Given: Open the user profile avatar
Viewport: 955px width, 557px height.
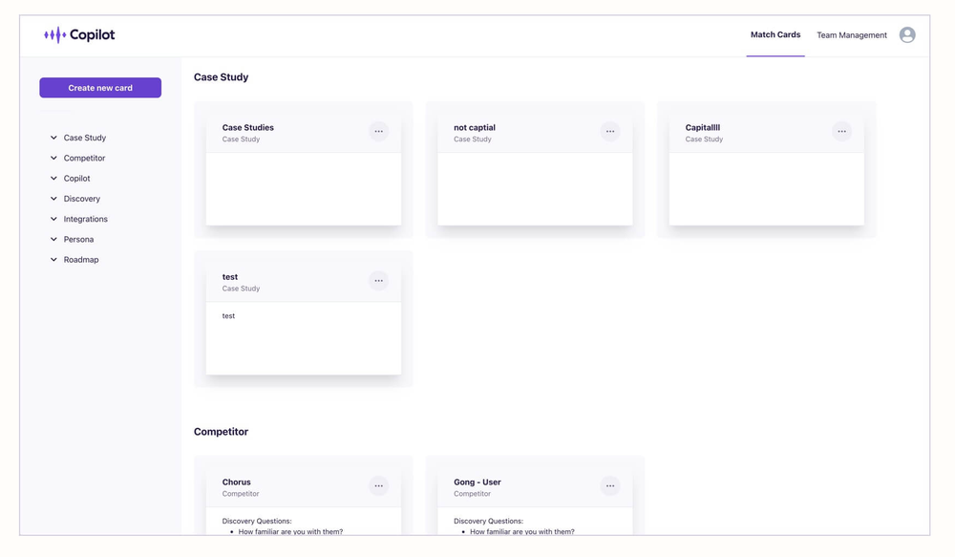Looking at the screenshot, I should pos(907,34).
